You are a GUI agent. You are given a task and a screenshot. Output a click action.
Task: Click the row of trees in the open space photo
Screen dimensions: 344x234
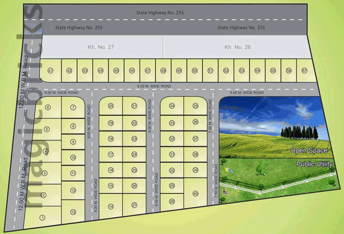click(301, 132)
